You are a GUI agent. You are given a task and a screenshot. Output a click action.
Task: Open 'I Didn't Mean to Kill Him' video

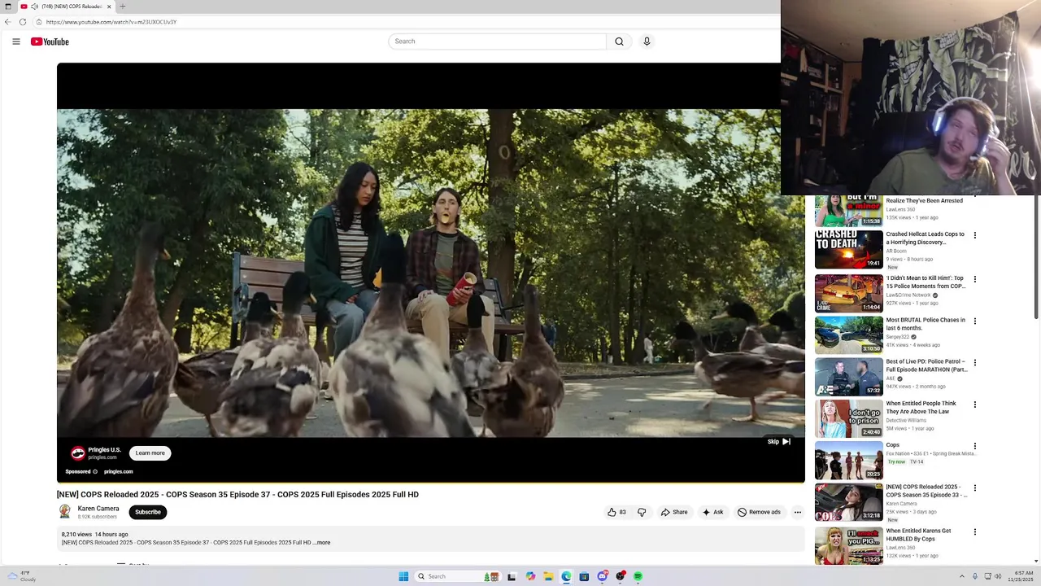click(926, 282)
